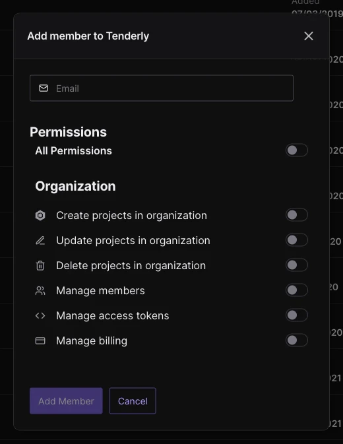Toggle Update projects in organization permission

coord(297,240)
